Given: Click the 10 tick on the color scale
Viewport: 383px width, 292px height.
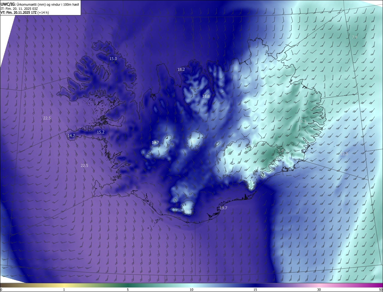Looking at the screenshot, I should point(191,290).
